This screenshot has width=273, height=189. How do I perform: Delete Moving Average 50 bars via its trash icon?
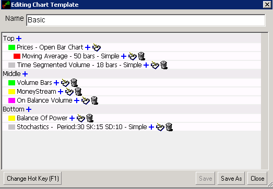[x=141, y=56]
